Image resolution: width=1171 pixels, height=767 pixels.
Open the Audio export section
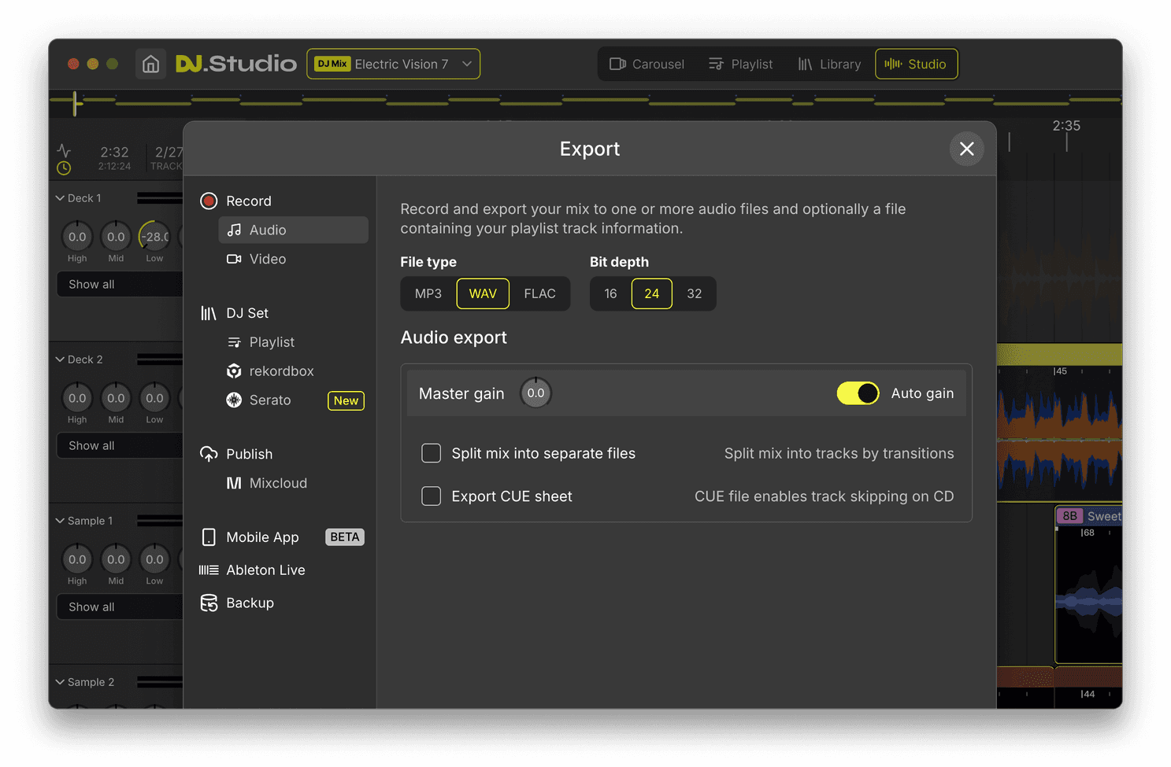(x=293, y=230)
